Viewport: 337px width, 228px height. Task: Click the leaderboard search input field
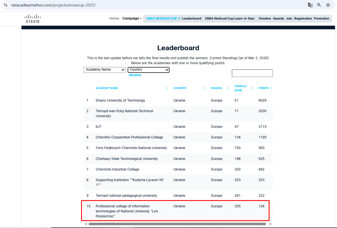point(252,73)
